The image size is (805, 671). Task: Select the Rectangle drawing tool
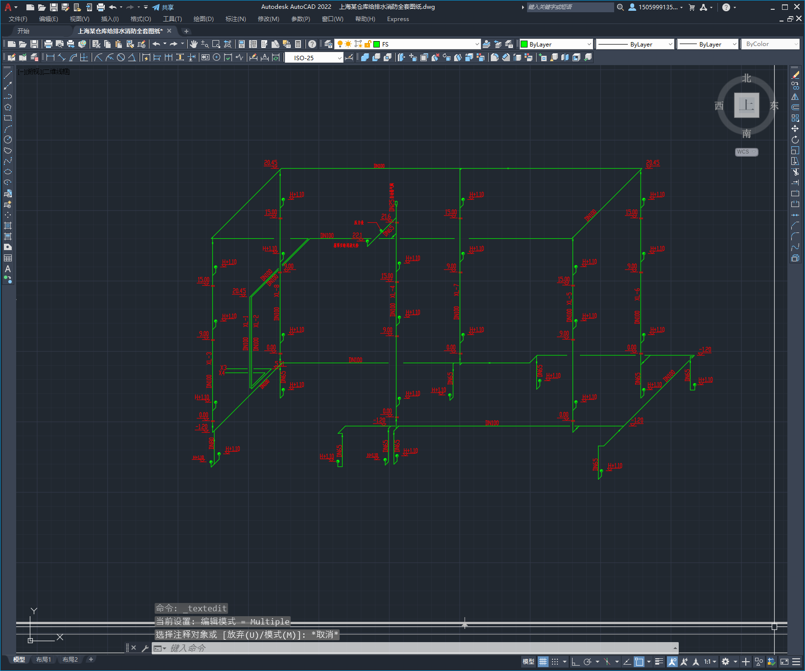coord(8,118)
